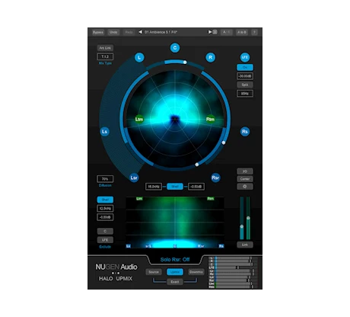The height and width of the screenshot is (317, 350).
Task: Load next preset with right arrow
Action: coord(210,32)
